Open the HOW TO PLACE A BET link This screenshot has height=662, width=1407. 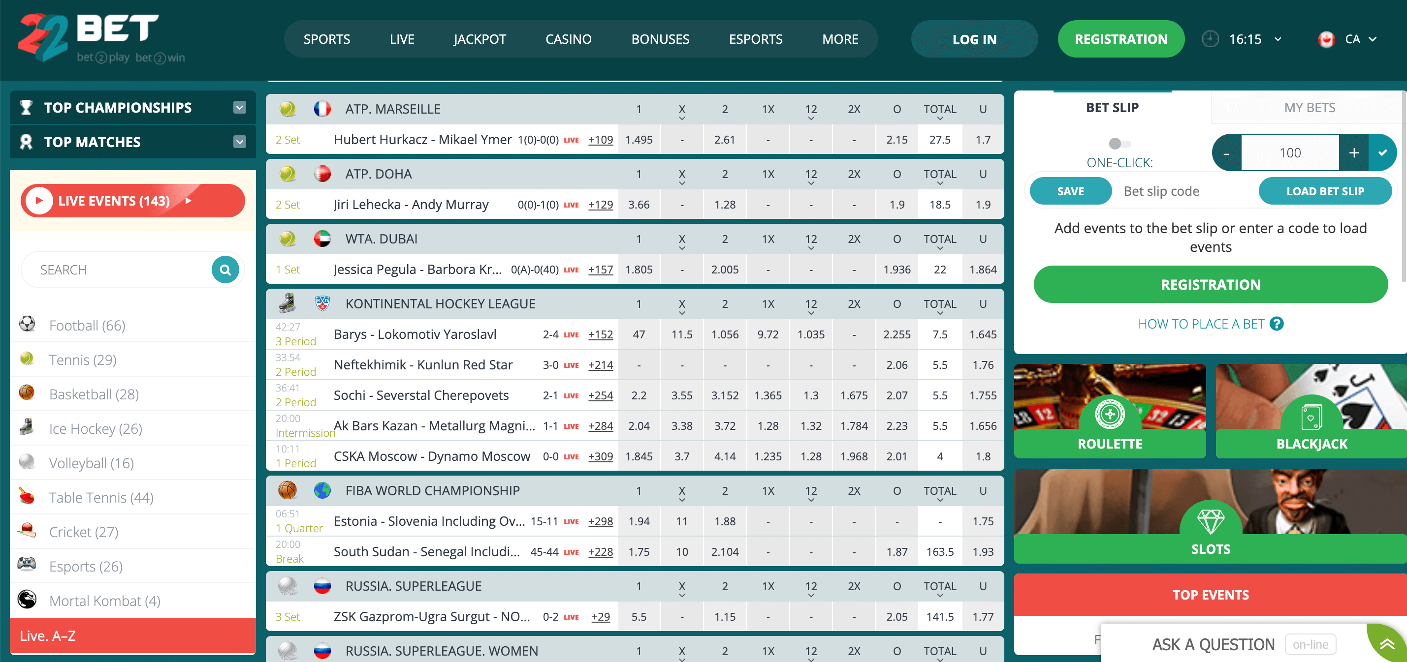pyautogui.click(x=1201, y=324)
